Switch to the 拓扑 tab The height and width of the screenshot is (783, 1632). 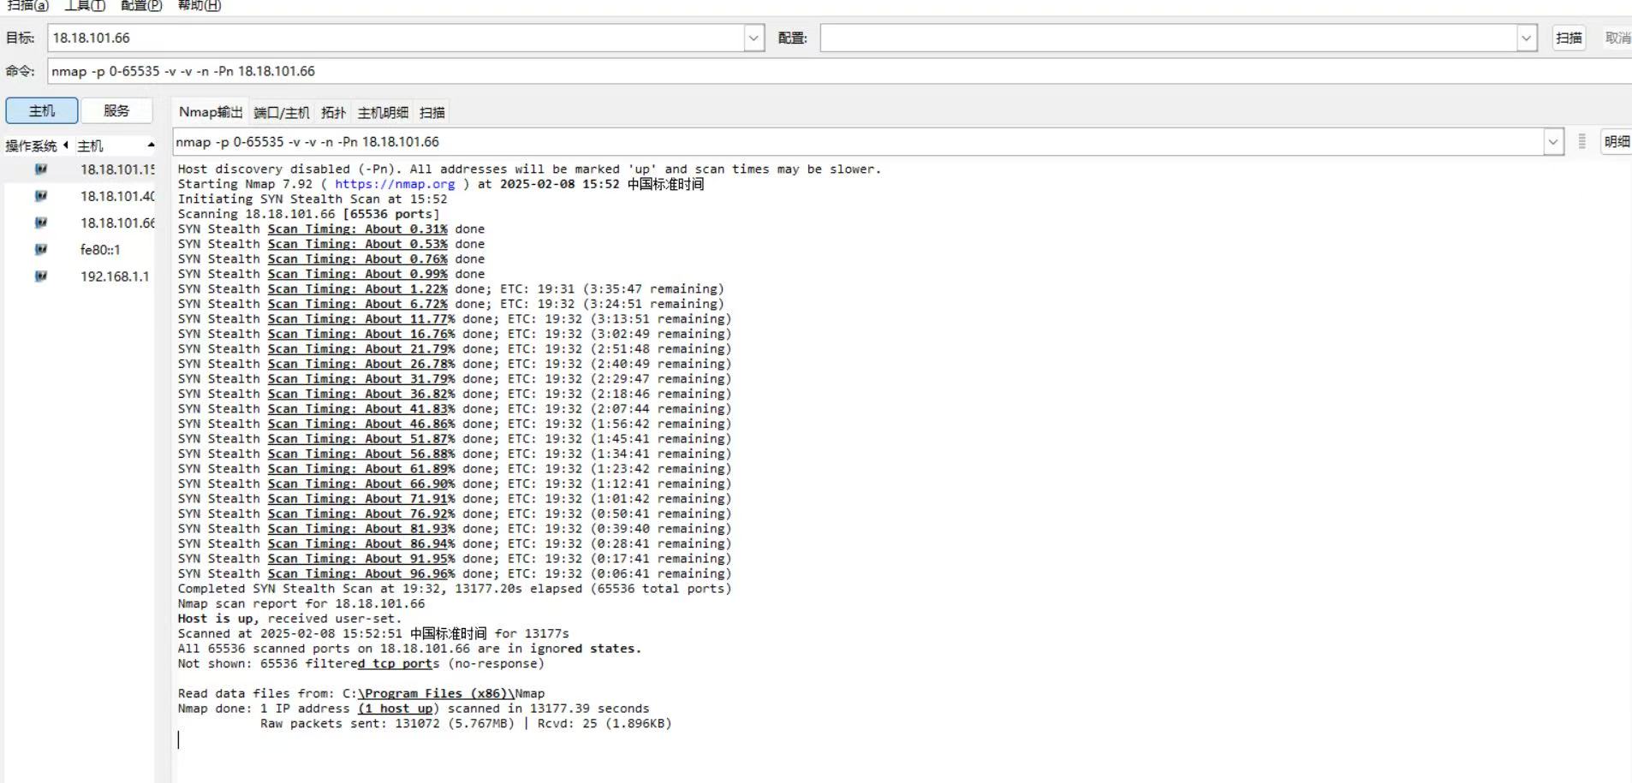click(333, 112)
